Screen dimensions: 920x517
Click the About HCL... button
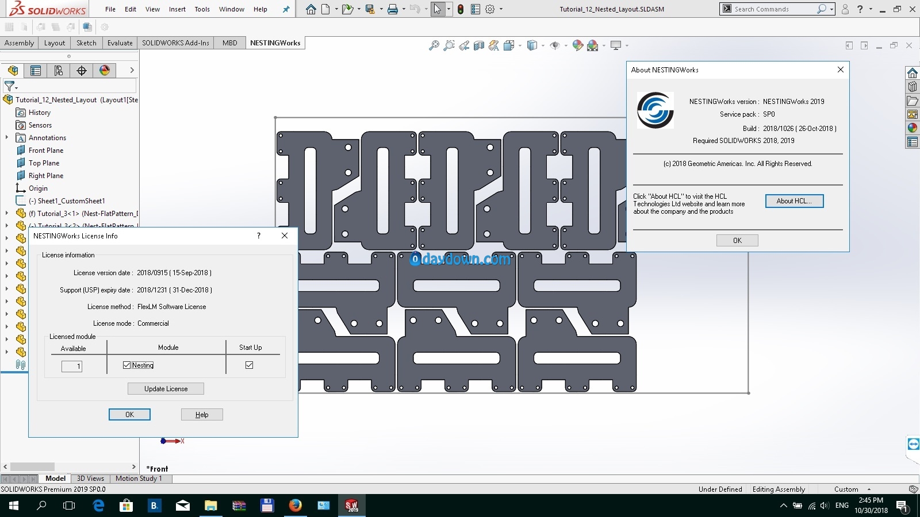(x=794, y=201)
